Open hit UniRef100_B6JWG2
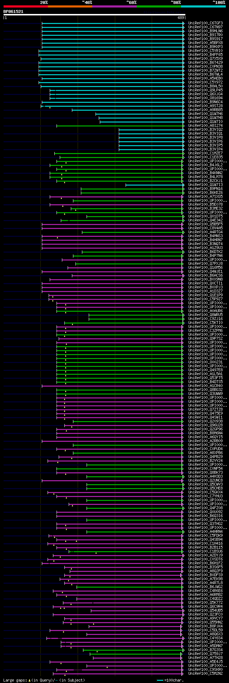Viewport: 229px width, 683px height. pyautogui.click(x=205, y=587)
